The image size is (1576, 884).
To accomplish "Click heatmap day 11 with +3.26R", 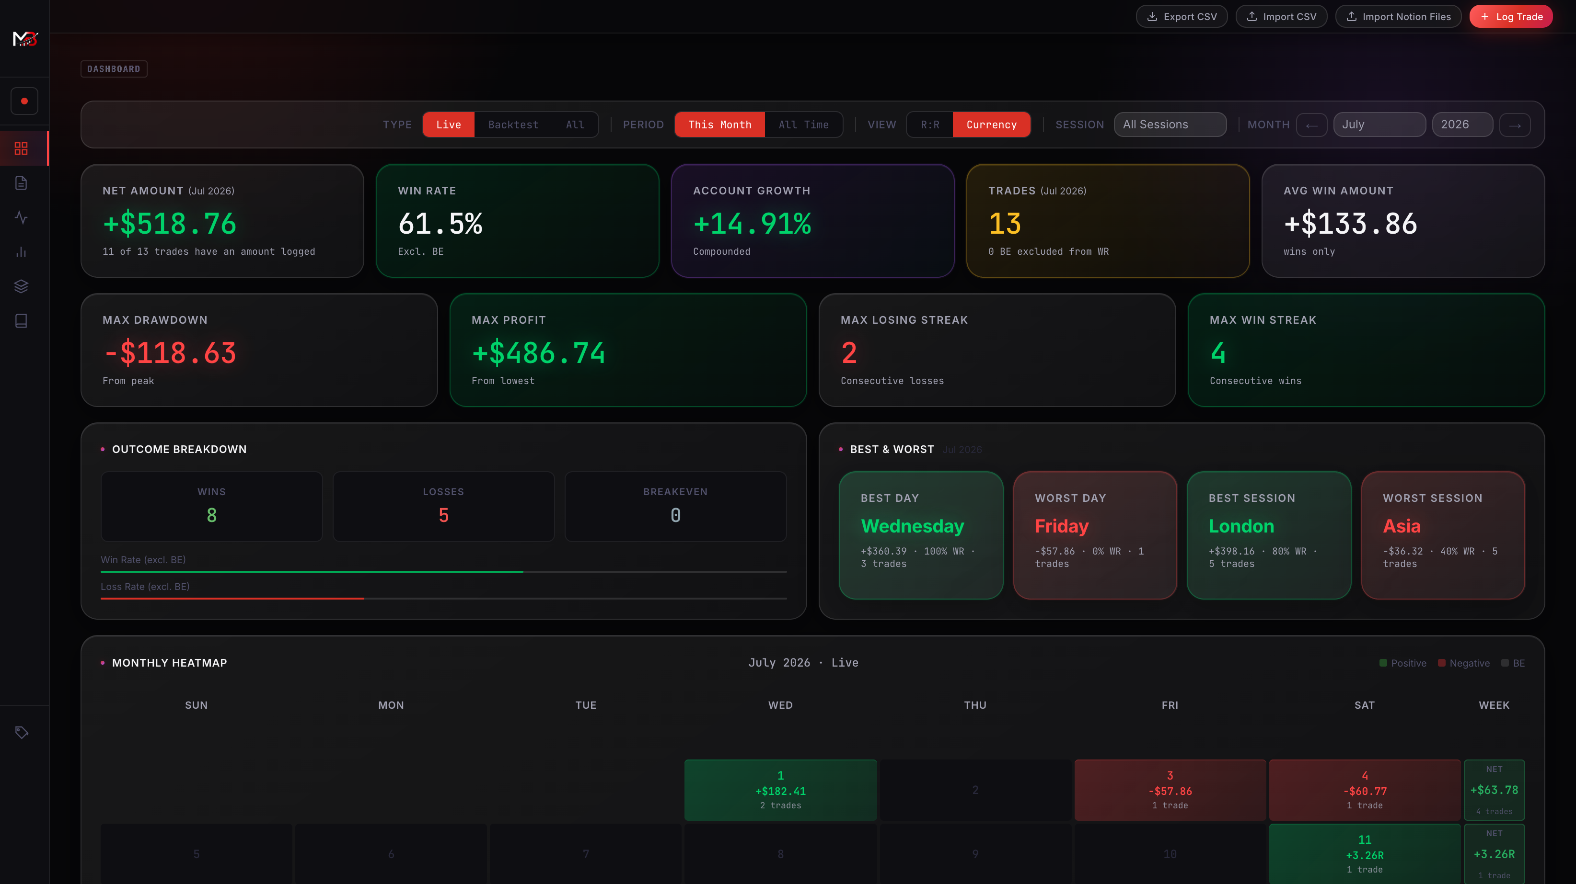I will click(x=1364, y=854).
